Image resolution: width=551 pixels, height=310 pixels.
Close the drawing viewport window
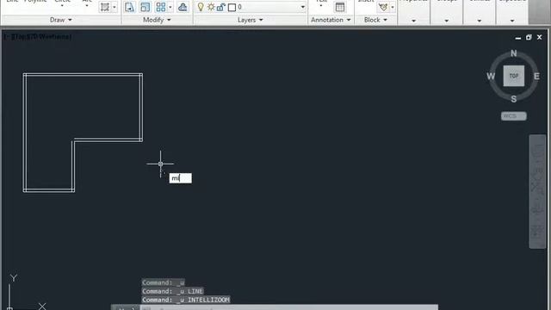pos(540,37)
